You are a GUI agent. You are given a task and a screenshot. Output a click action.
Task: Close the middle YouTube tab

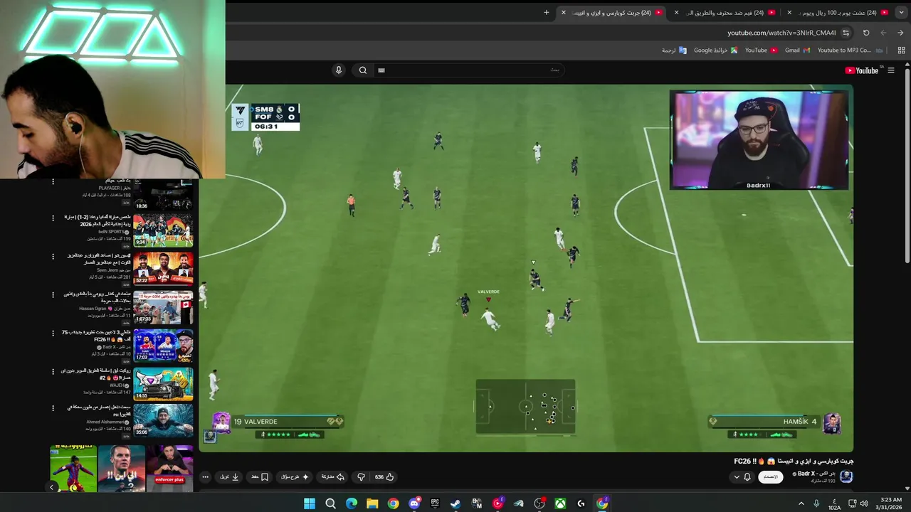676,12
